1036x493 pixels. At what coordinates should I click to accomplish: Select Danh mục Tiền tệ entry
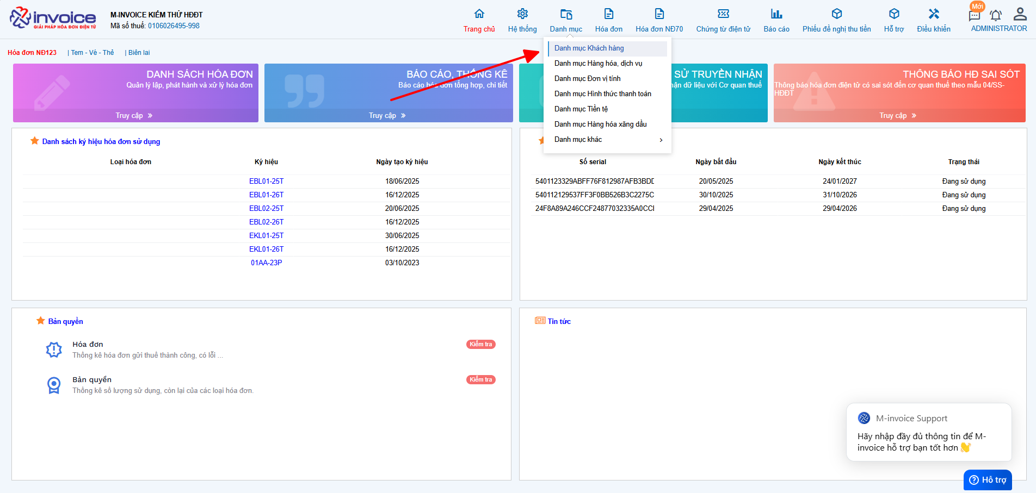581,109
